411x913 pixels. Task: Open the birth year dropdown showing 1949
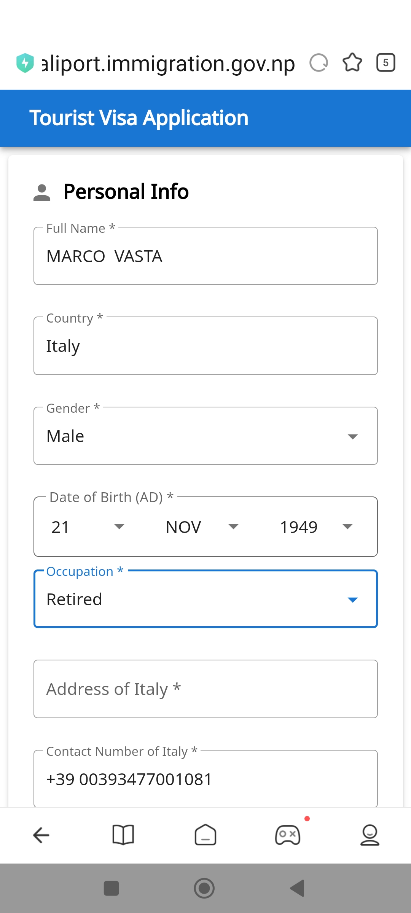(316, 527)
